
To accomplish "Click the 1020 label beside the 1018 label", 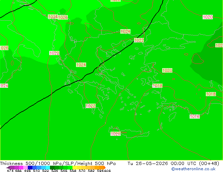I will [167, 70].
